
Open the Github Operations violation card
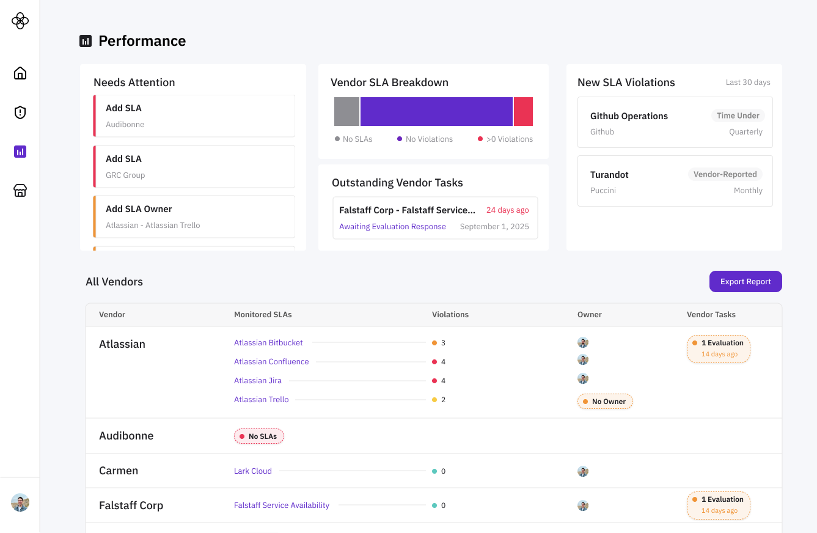tap(675, 122)
